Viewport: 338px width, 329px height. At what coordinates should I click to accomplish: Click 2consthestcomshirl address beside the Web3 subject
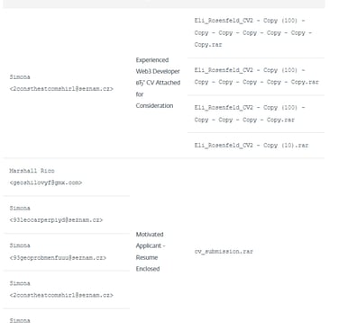(61, 89)
